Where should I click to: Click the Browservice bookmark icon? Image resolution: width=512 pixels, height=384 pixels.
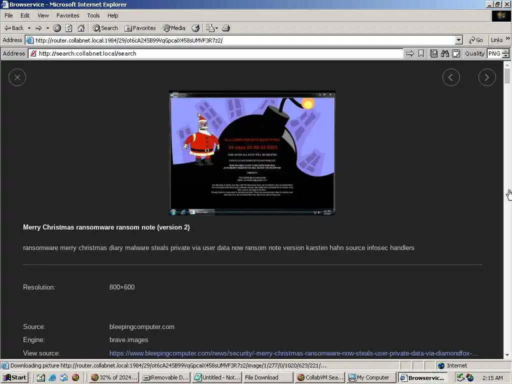pyautogui.click(x=421, y=53)
